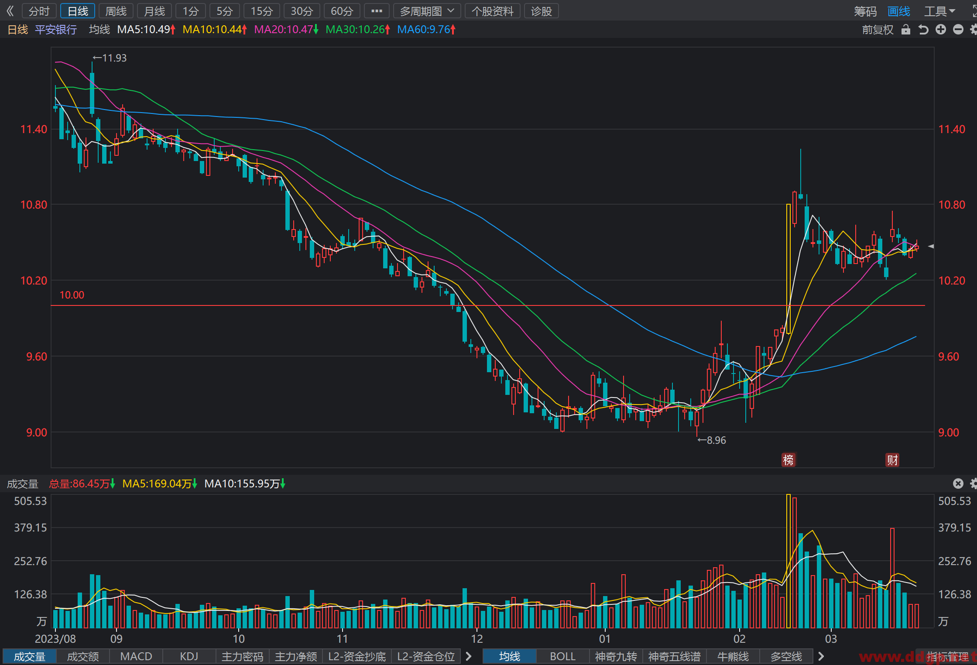Open the 多周期图 dropdown
This screenshot has height=665, width=977.
pos(427,11)
